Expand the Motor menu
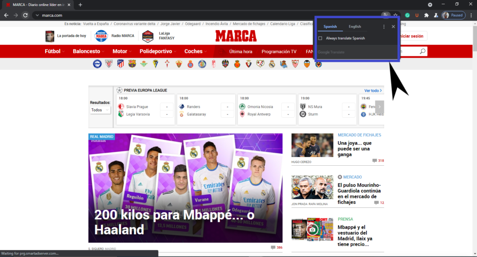Viewport: 477px width, 257px height. (x=122, y=51)
